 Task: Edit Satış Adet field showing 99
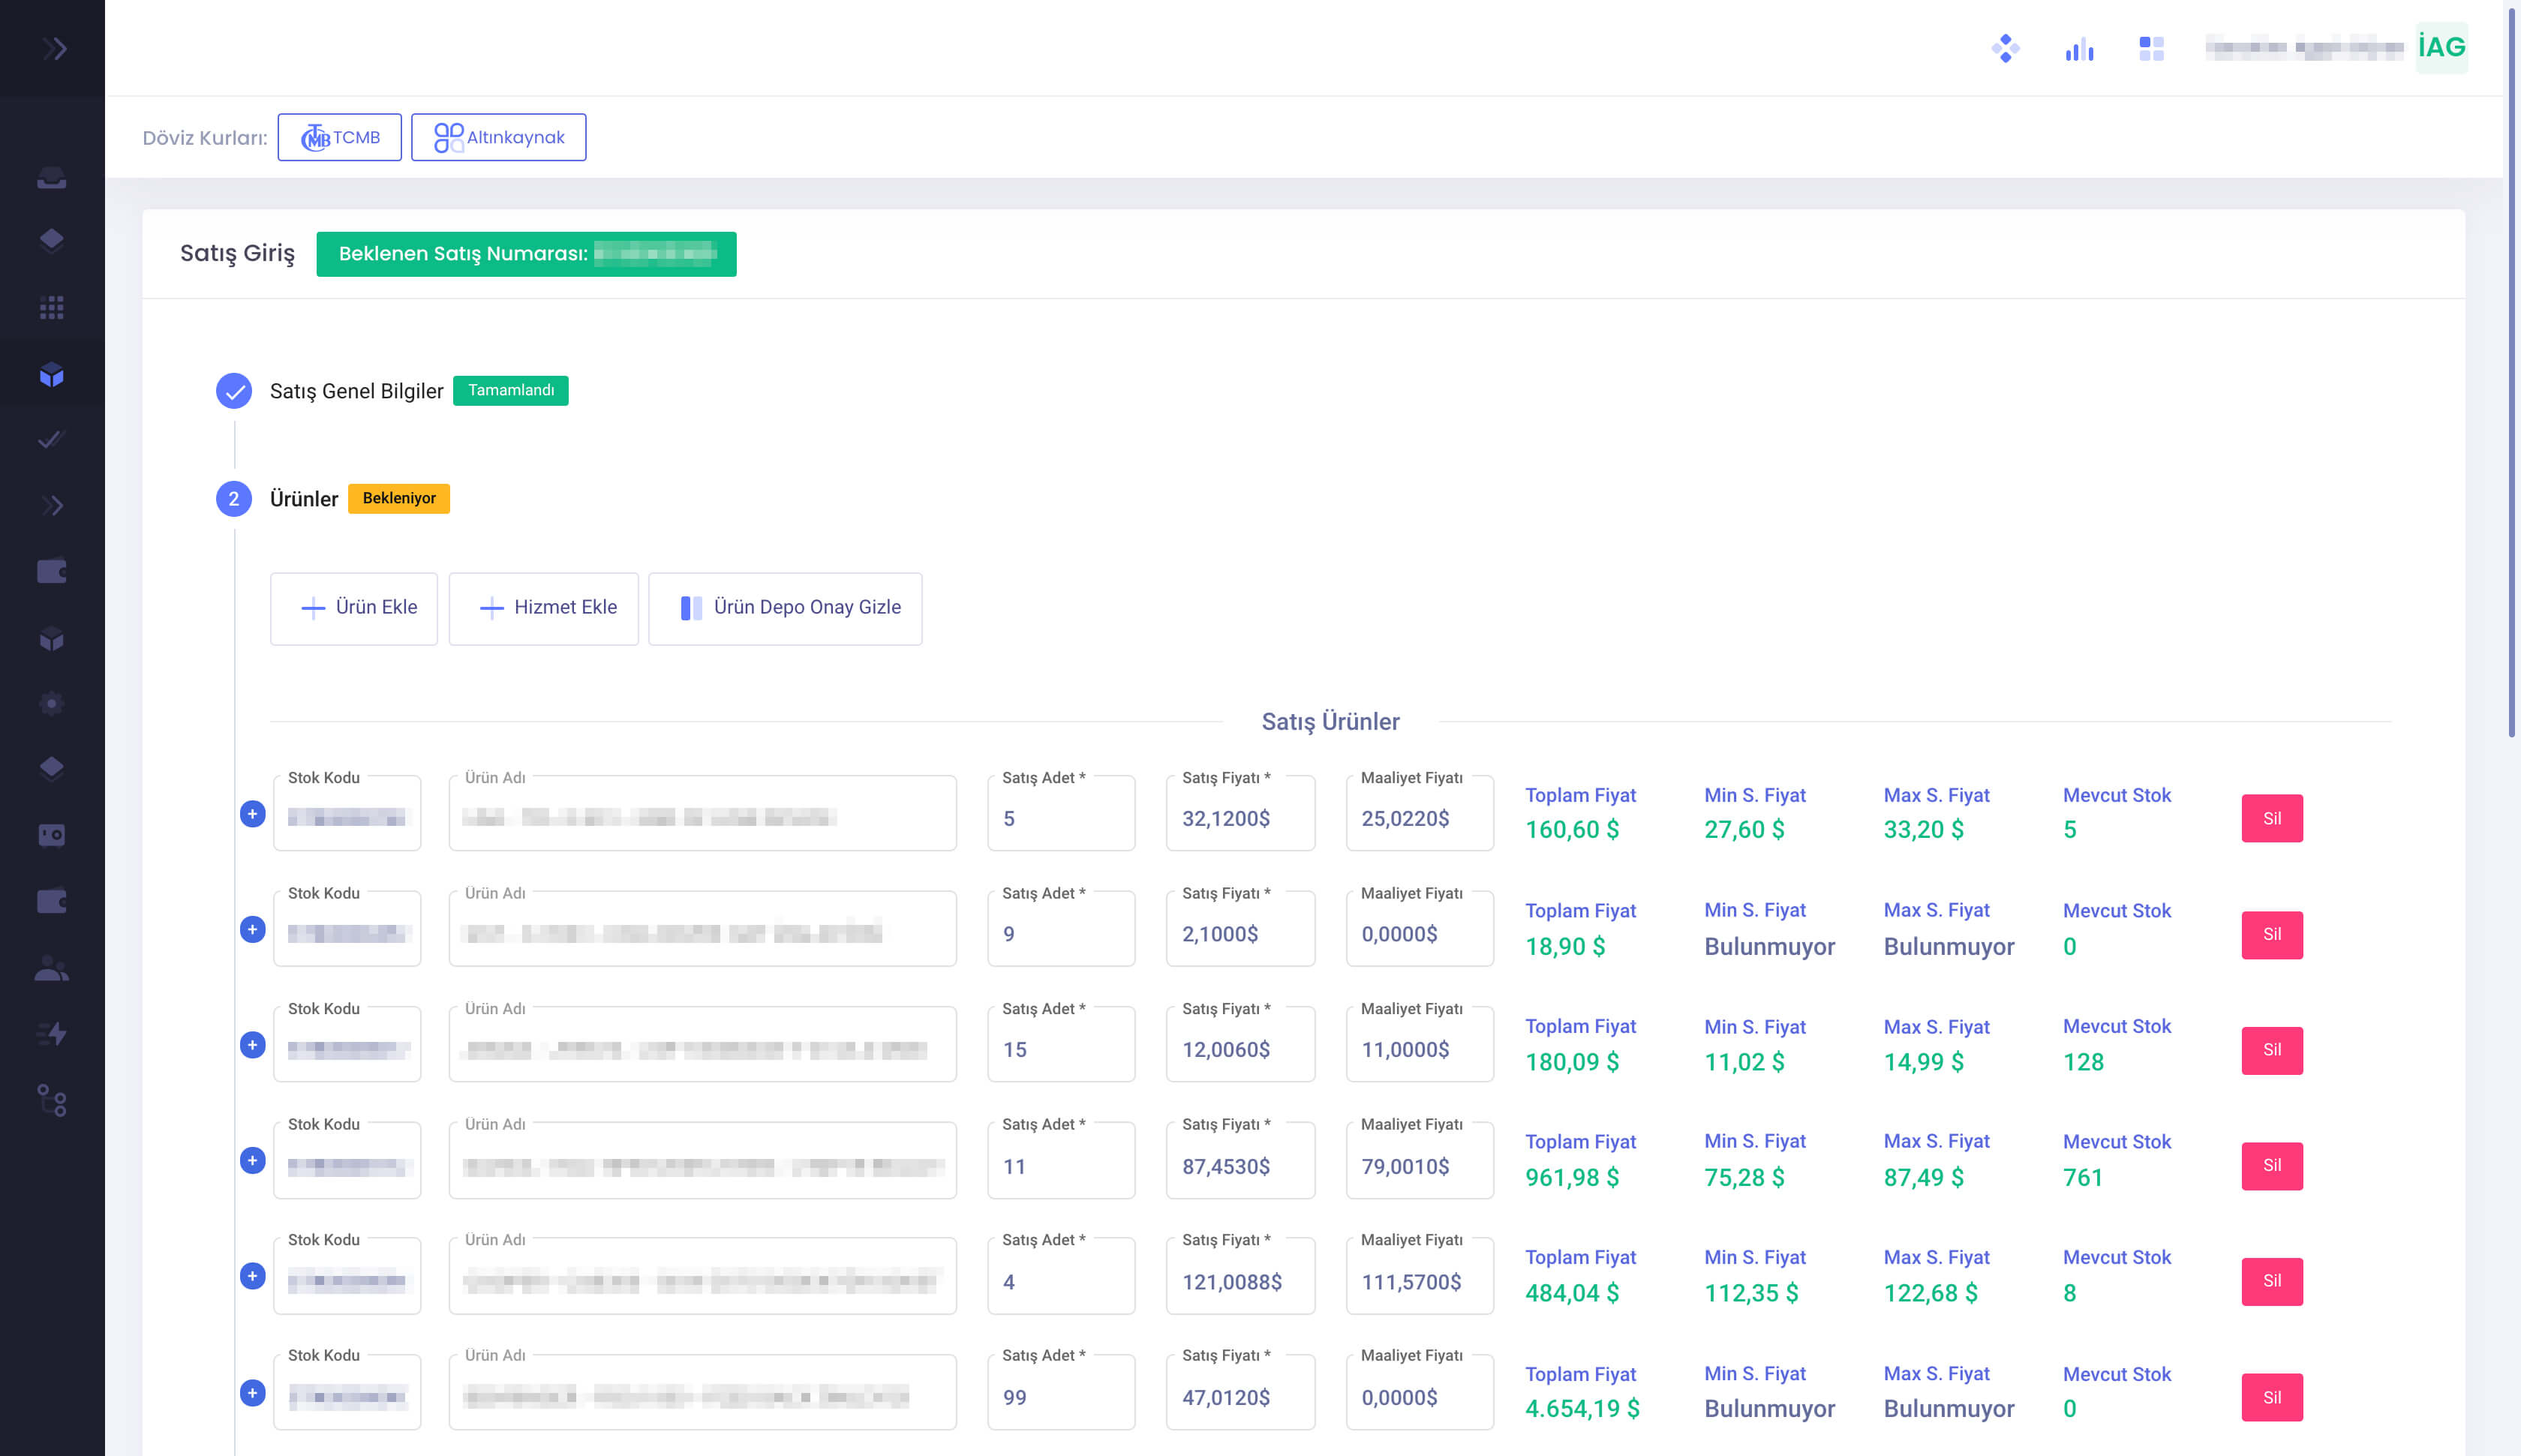pyautogui.click(x=1061, y=1392)
